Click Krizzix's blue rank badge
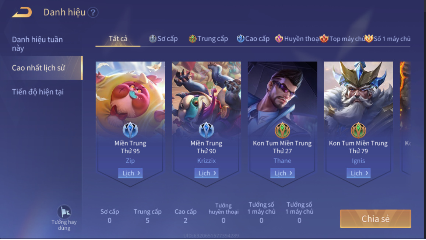This screenshot has width=426, height=240. (x=206, y=130)
